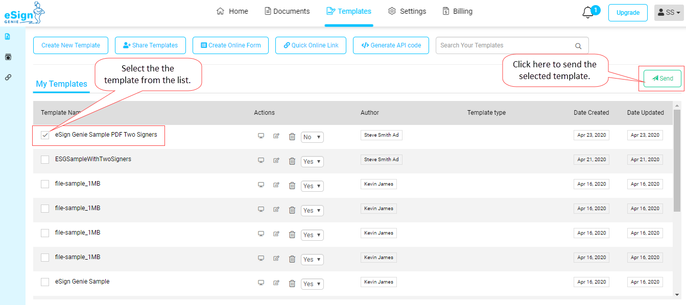Viewport: 686px width, 305px height.
Task: Go to the Home tab
Action: pos(232,11)
